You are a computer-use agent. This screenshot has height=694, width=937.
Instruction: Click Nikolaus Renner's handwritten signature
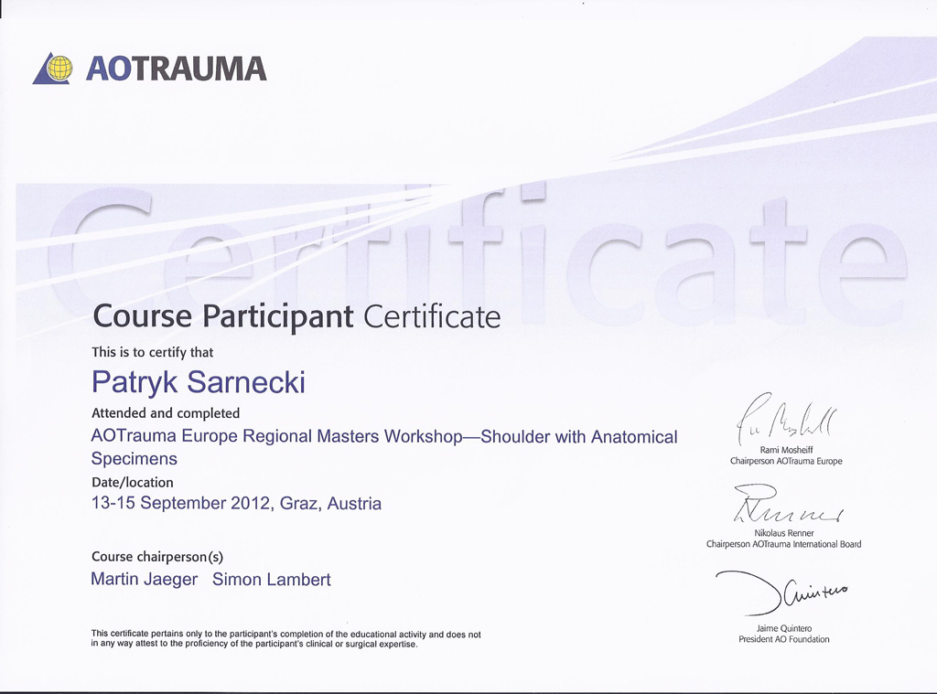tap(788, 506)
